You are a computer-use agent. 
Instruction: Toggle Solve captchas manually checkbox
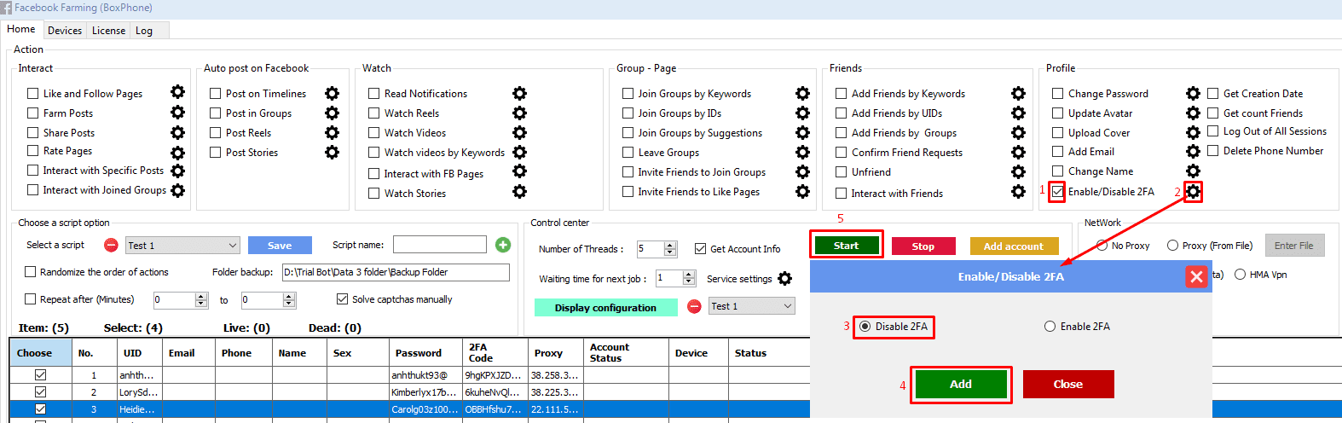(x=342, y=299)
